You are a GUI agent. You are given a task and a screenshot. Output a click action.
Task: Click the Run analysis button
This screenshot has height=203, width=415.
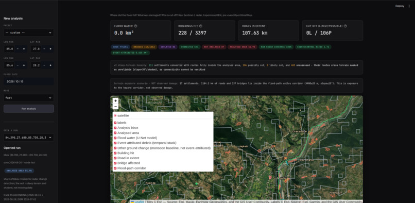pos(29,109)
